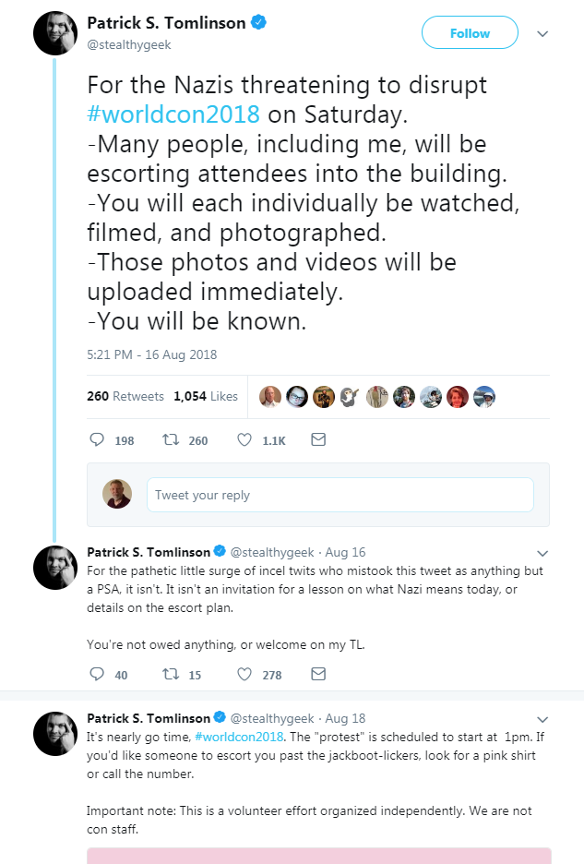
Task: View the 260 Retweets list
Action: tap(125, 396)
